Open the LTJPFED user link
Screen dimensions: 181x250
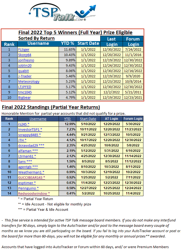coord(25,87)
